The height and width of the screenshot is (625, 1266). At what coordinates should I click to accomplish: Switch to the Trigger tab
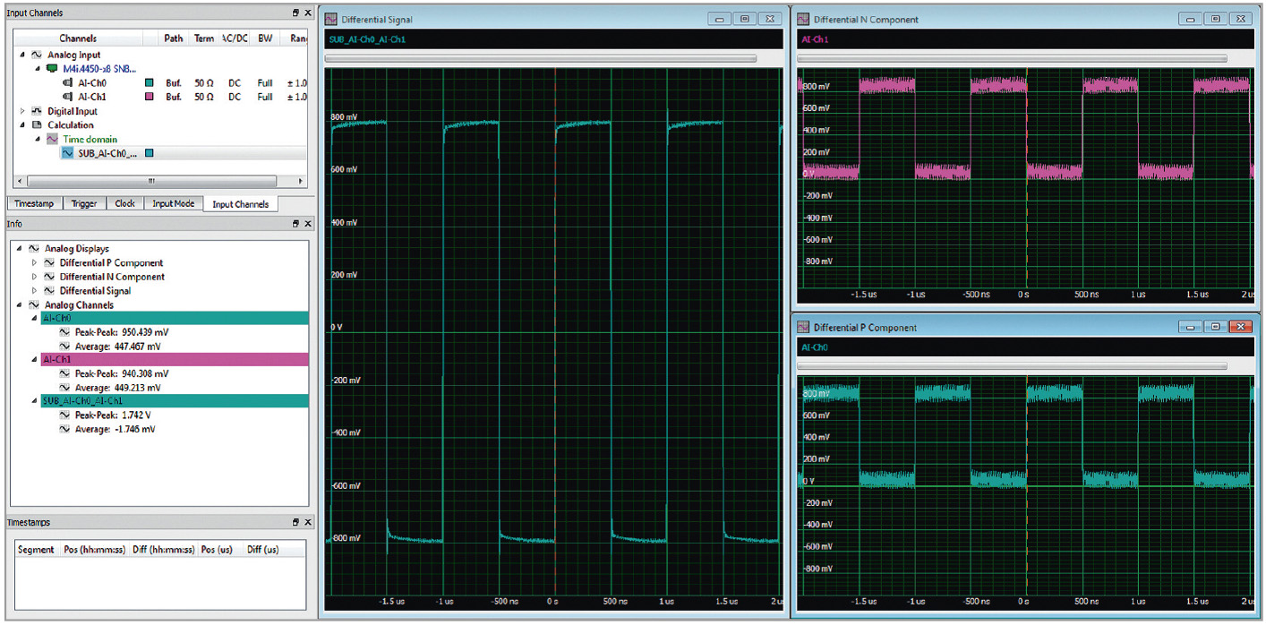[x=84, y=203]
